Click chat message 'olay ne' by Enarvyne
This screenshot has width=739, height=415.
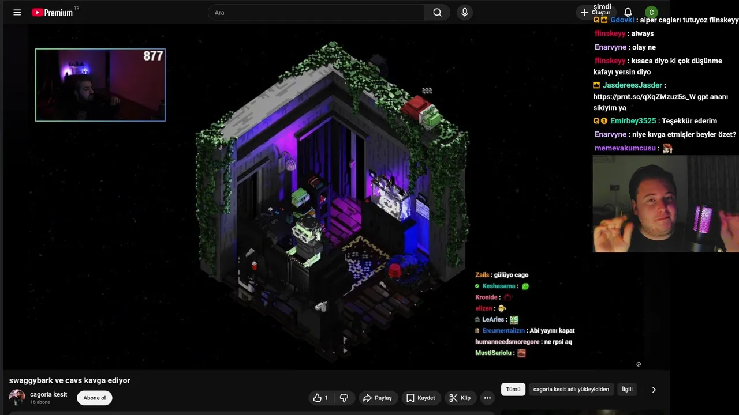point(643,47)
